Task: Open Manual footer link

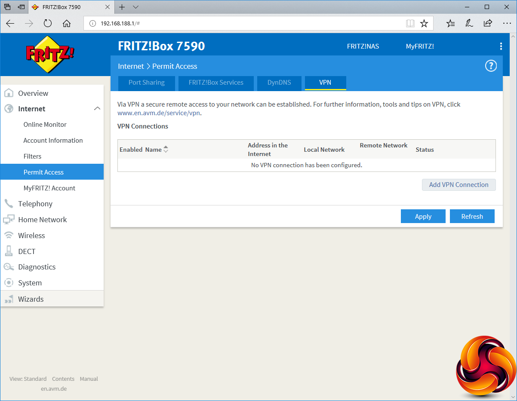Action: coord(89,379)
